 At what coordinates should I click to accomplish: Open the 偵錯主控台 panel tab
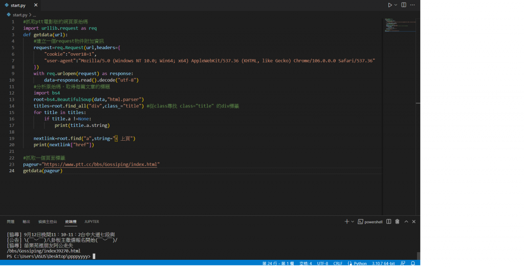pyautogui.click(x=48, y=221)
